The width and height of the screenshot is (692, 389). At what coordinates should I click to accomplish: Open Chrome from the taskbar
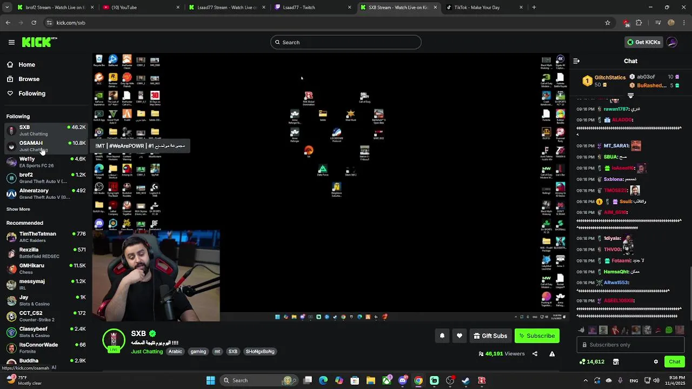[x=418, y=380]
